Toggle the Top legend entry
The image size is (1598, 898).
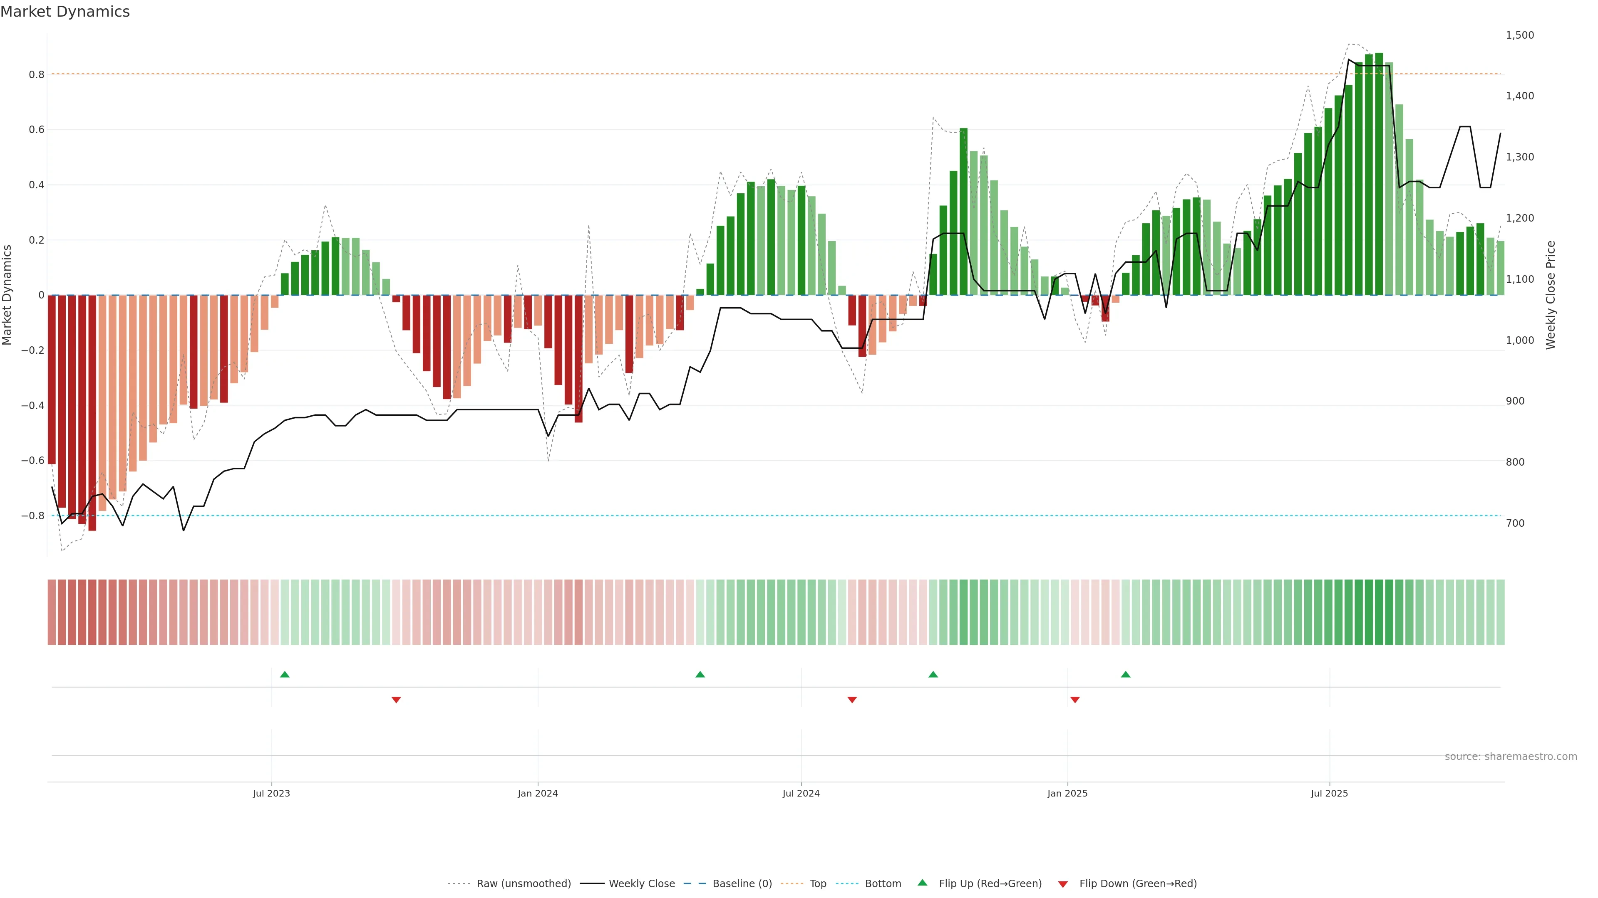(818, 884)
